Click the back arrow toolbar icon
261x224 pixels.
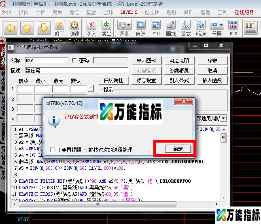point(11,28)
